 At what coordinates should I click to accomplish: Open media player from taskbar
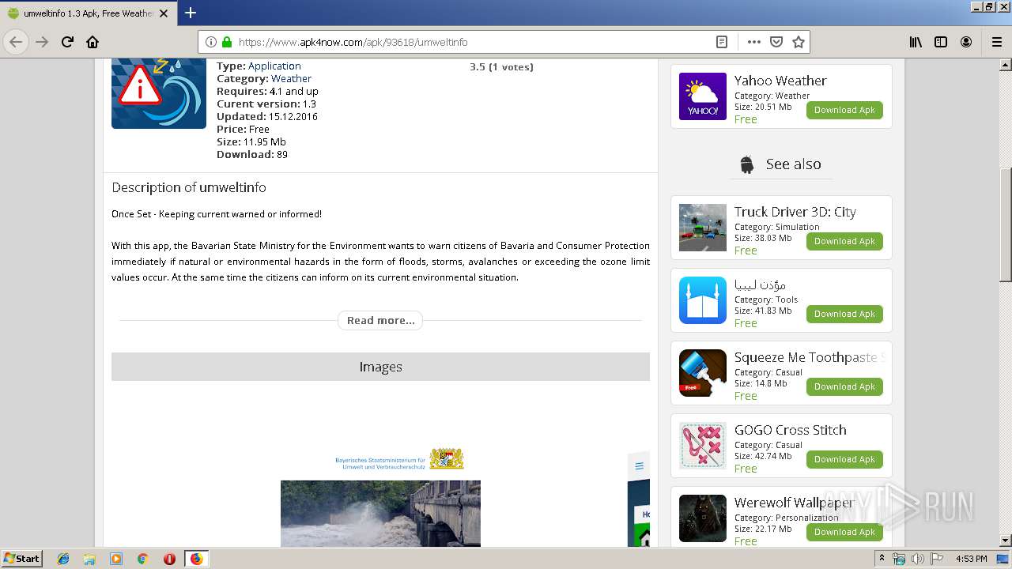coord(116,559)
